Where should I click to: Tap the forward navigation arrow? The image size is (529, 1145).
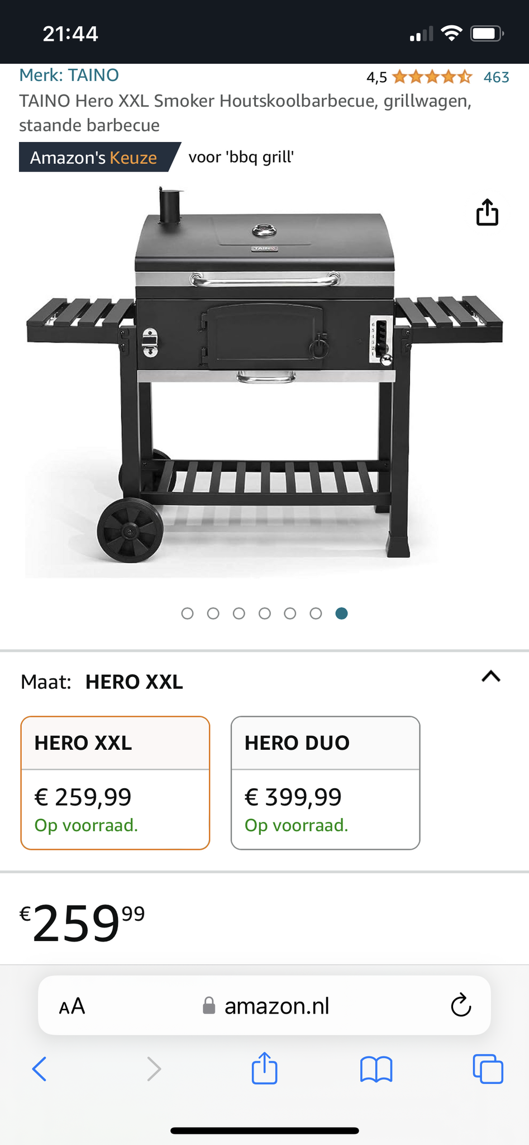coord(154,1069)
